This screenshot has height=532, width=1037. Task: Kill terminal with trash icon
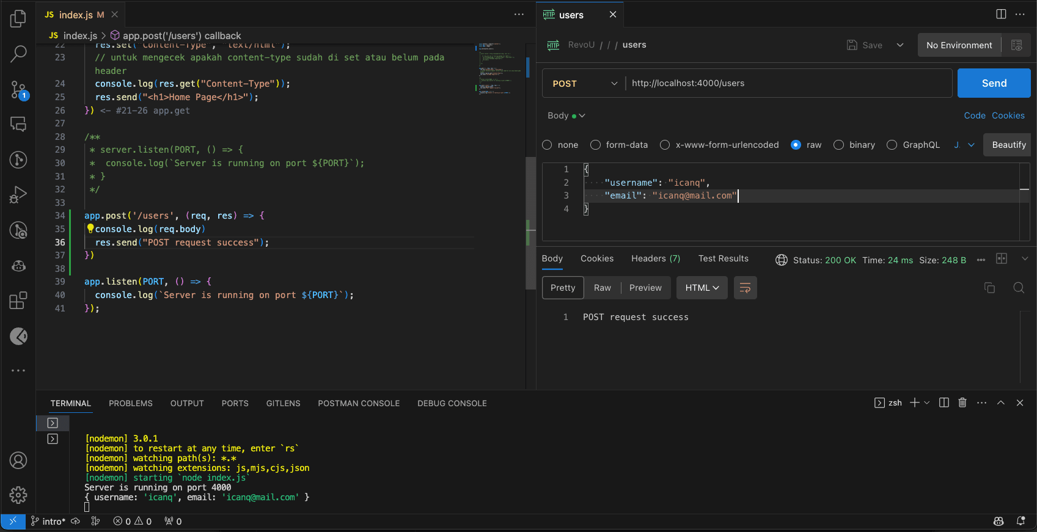point(962,403)
